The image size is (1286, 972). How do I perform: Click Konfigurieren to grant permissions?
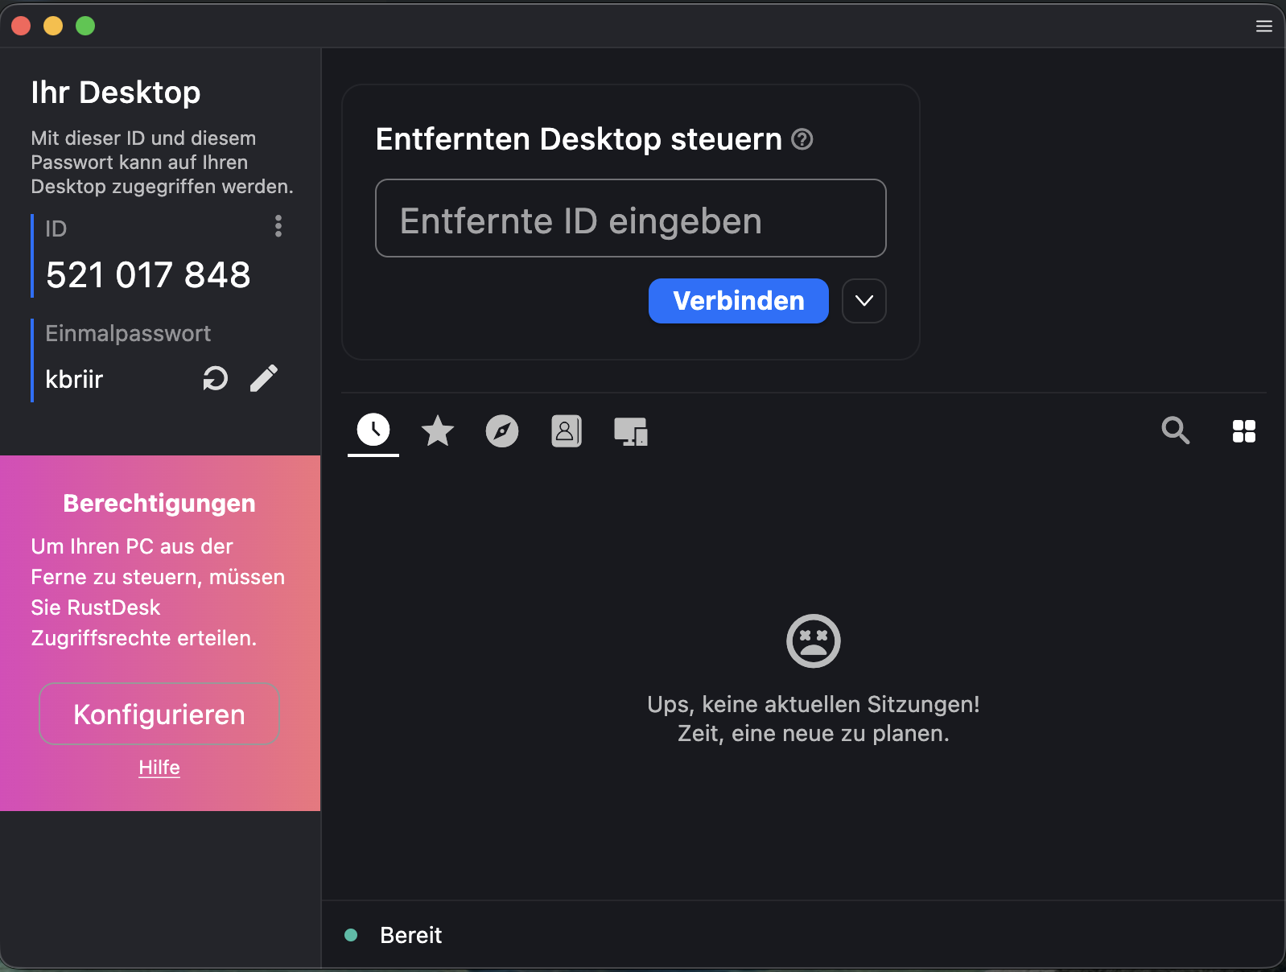(x=159, y=714)
